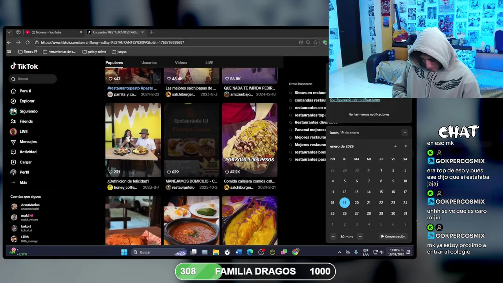
Task: Switch to Populares tab
Action: tap(114, 62)
